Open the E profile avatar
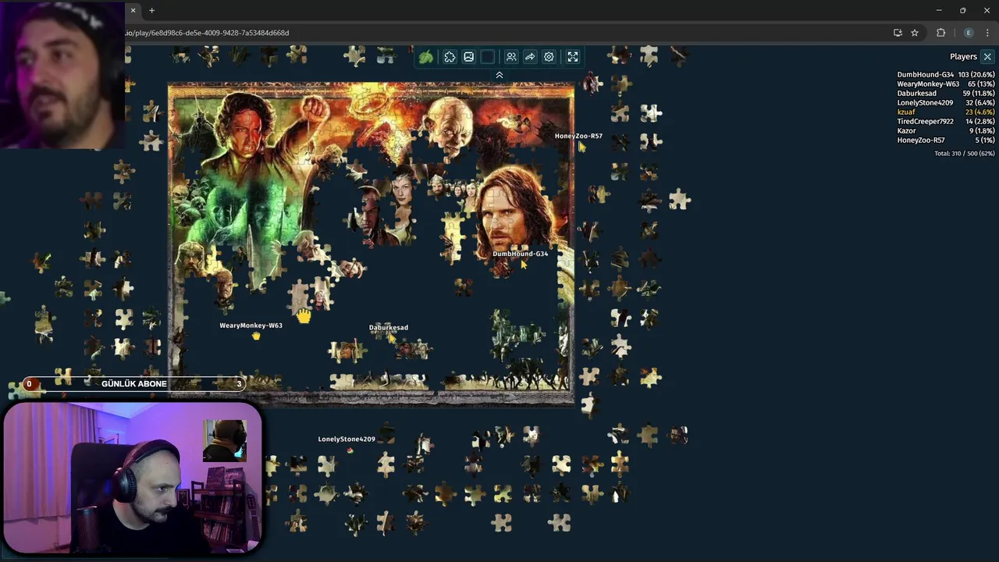The image size is (999, 562). (969, 33)
